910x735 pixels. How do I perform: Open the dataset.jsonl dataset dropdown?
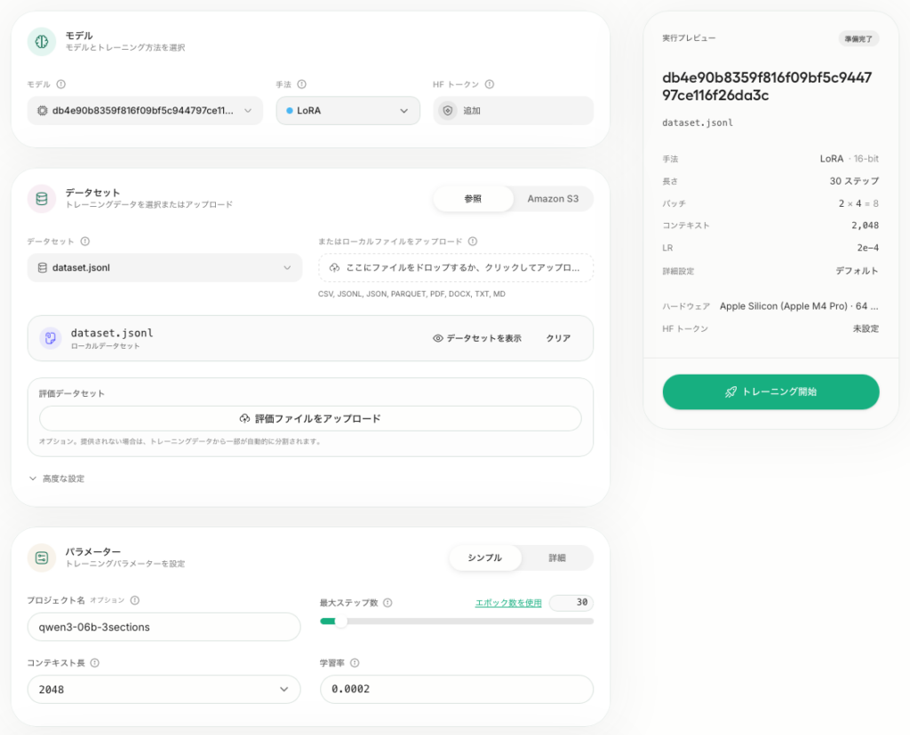click(164, 268)
